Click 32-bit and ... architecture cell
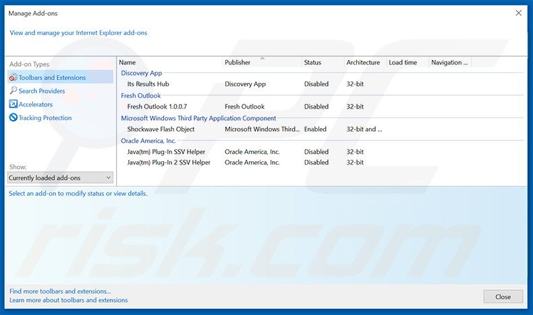Viewport: 533px width, 315px height. tap(364, 129)
